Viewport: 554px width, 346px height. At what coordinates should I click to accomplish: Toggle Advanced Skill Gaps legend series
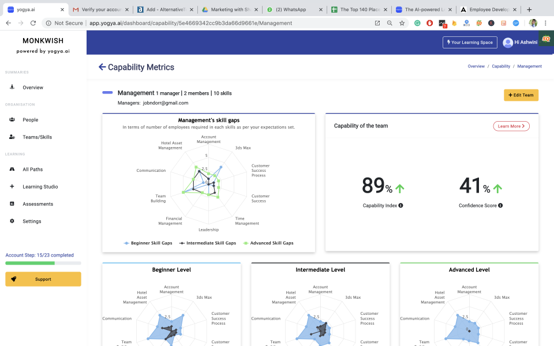(x=268, y=243)
